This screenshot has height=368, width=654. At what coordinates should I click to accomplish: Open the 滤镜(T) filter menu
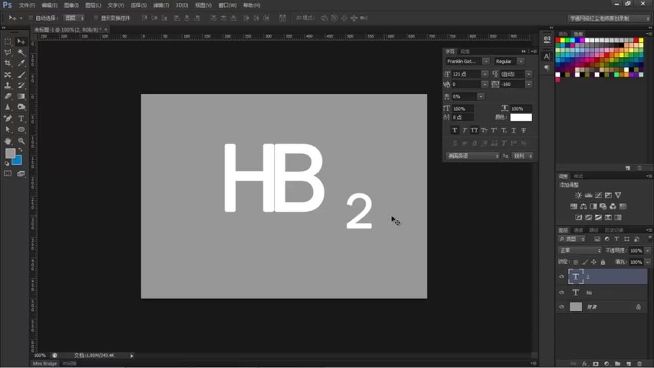coord(161,5)
